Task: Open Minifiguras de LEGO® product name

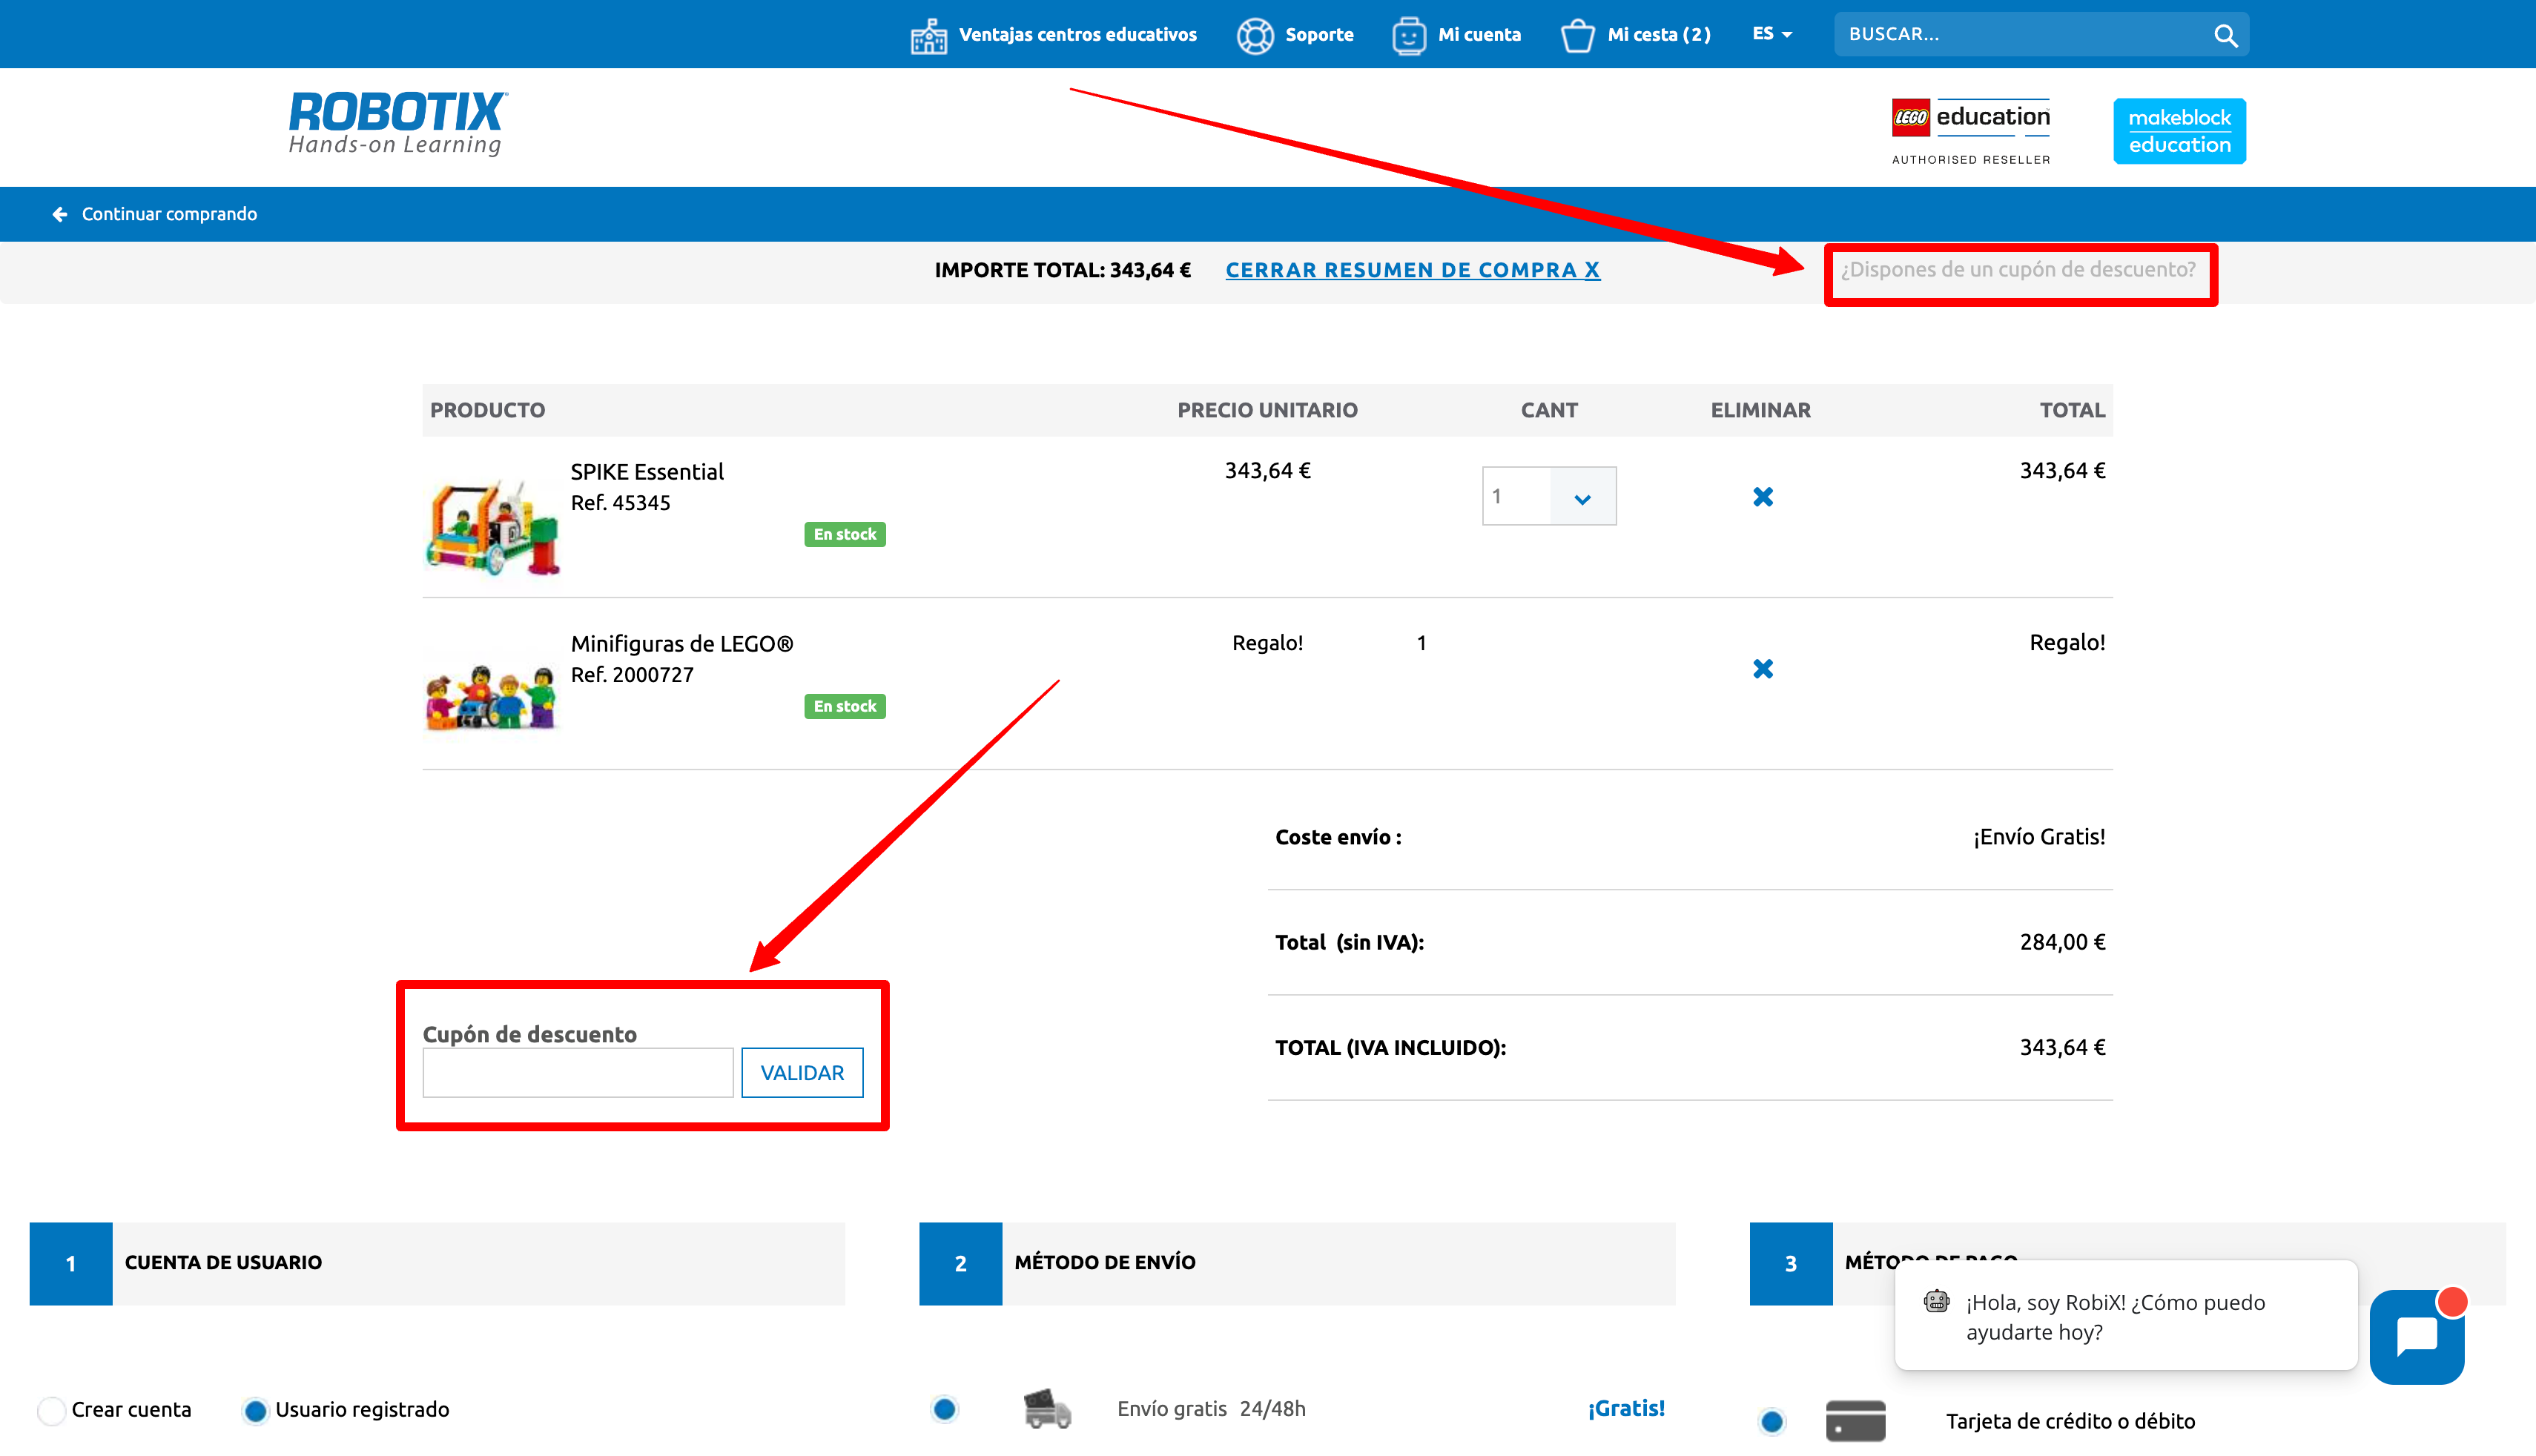Action: 682,644
